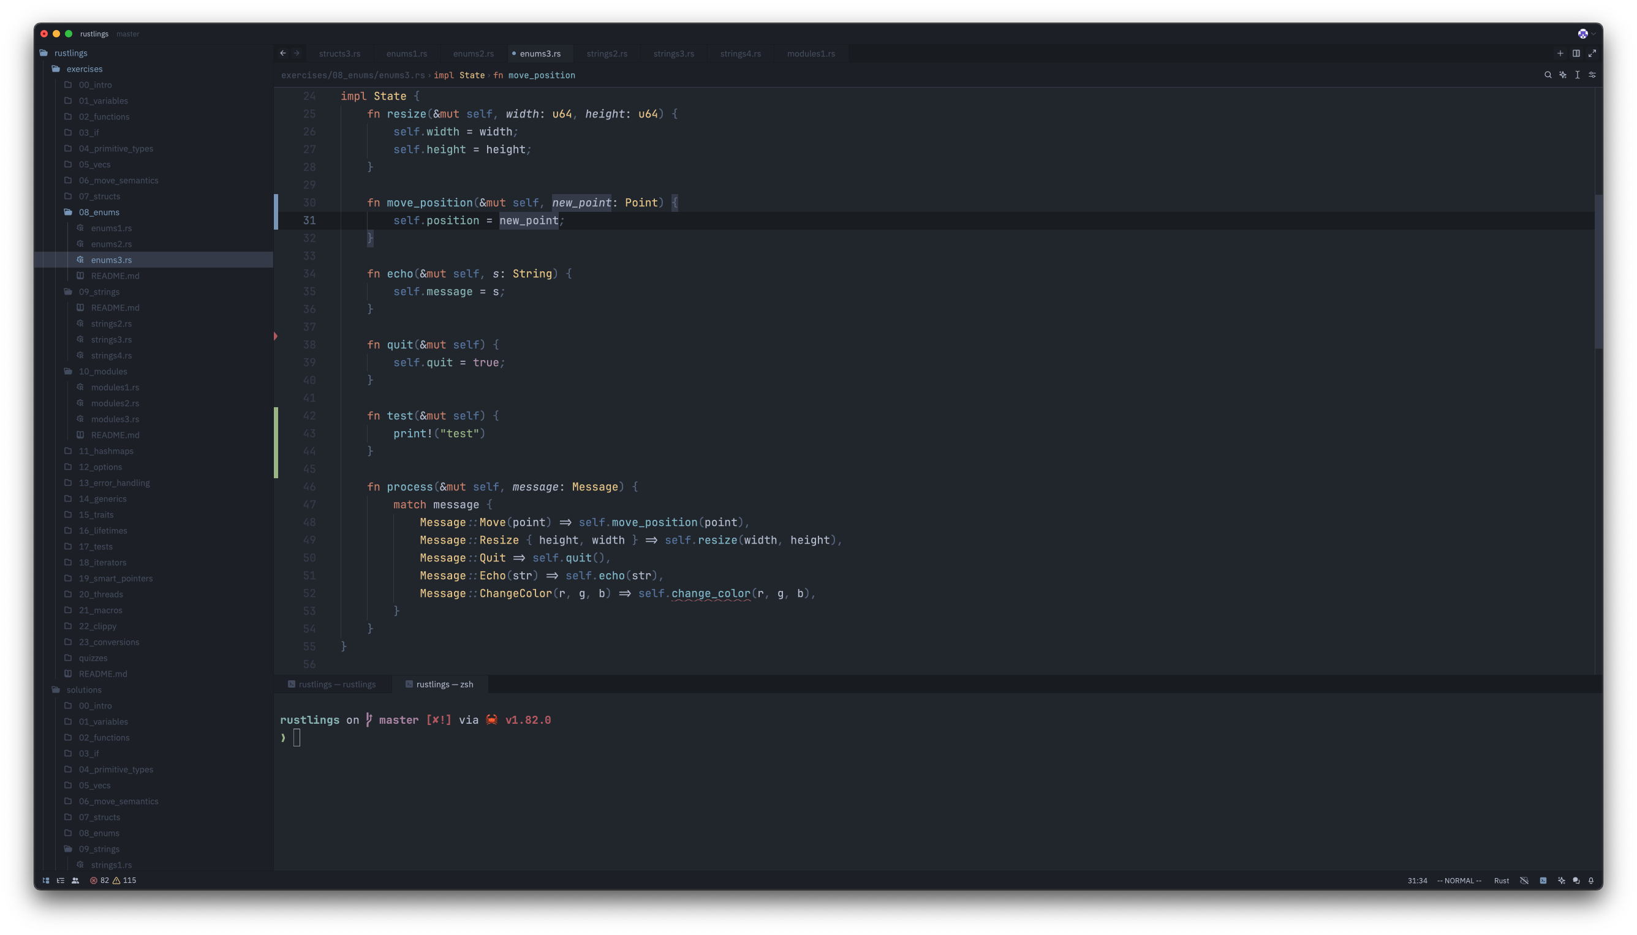Open the assistant sparkle icon in status bar

point(1561,881)
